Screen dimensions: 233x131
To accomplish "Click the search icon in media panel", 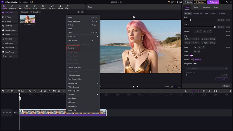I will coord(79,12).
